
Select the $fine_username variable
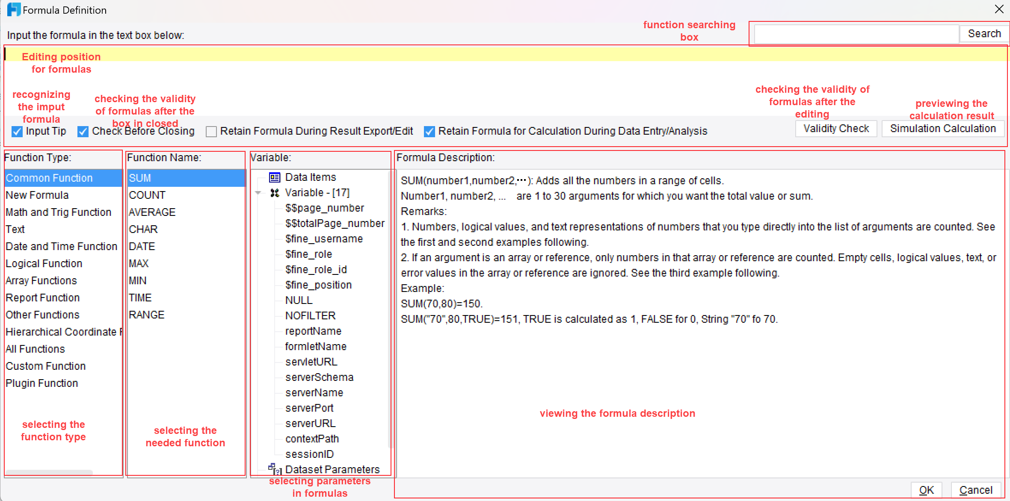tap(324, 239)
